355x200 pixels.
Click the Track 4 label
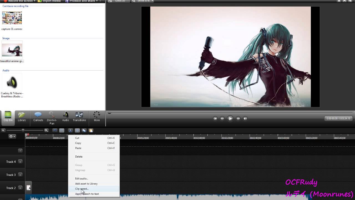(11, 162)
